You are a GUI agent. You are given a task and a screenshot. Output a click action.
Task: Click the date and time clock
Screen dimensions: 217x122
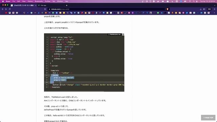click(x=208, y=1)
